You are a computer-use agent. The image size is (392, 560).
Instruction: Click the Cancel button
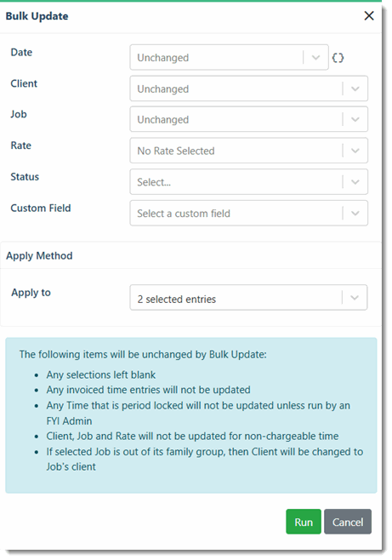tap(348, 522)
